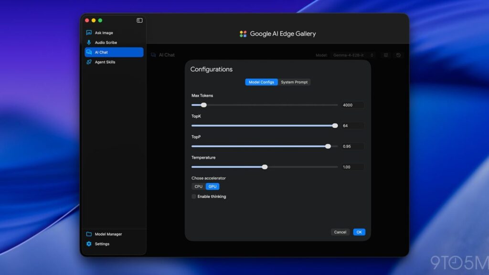Screen dimensions: 489x275
Task: Switch to the Model Configs tab
Action: click(261, 82)
